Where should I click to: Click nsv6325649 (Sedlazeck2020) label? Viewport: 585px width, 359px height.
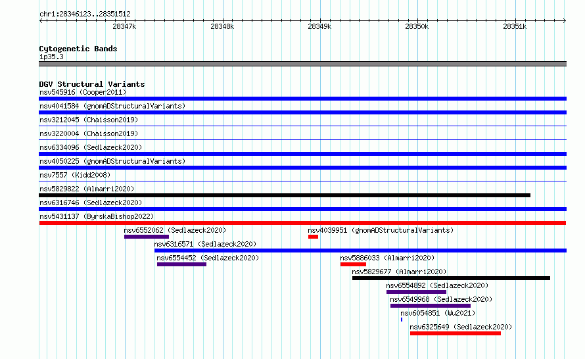click(x=461, y=327)
